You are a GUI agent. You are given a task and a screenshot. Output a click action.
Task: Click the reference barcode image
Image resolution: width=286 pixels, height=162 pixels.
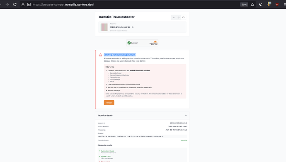[104, 27]
